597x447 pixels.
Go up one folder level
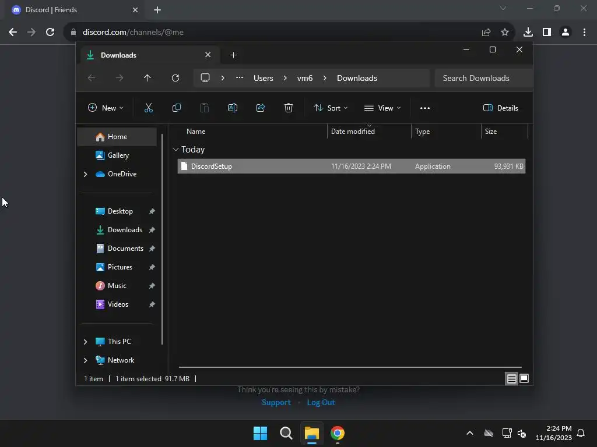click(148, 78)
